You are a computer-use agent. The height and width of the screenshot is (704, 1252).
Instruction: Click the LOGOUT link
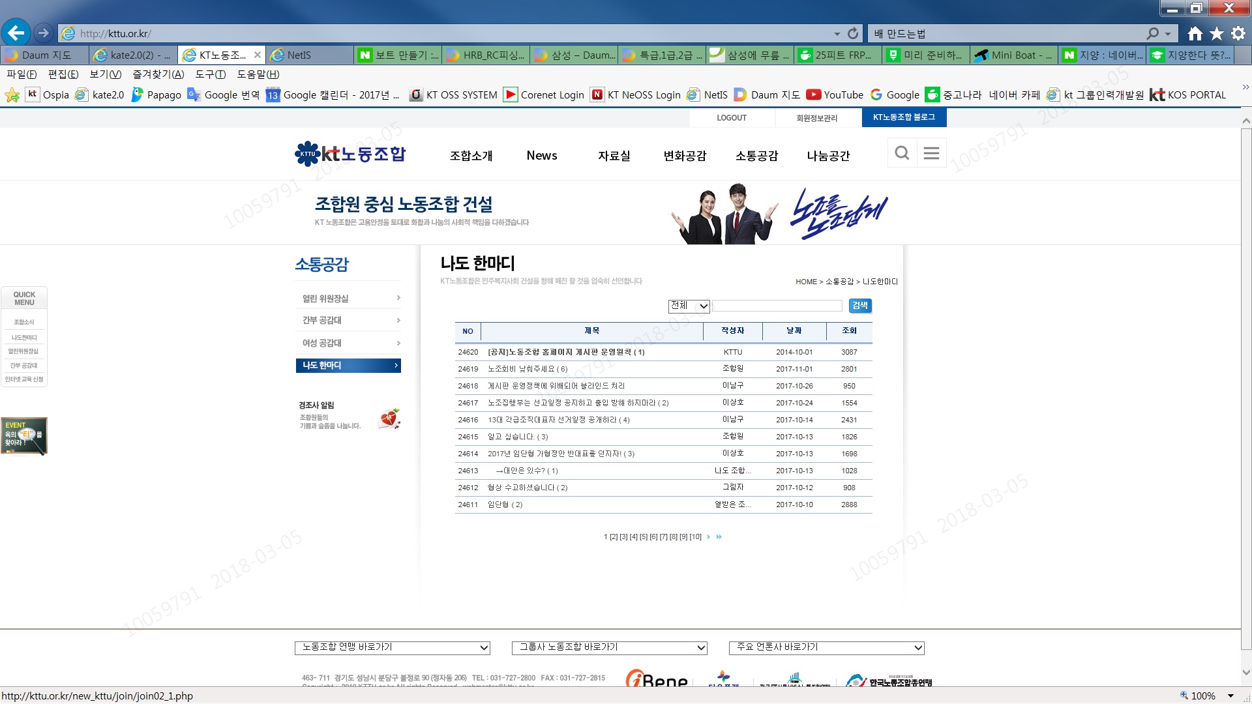[732, 118]
